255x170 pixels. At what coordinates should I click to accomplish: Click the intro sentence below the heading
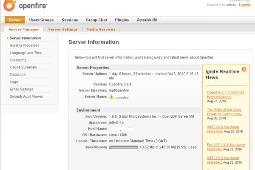144,57
